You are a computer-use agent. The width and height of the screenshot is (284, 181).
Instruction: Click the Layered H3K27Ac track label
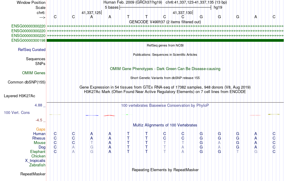tap(19, 96)
